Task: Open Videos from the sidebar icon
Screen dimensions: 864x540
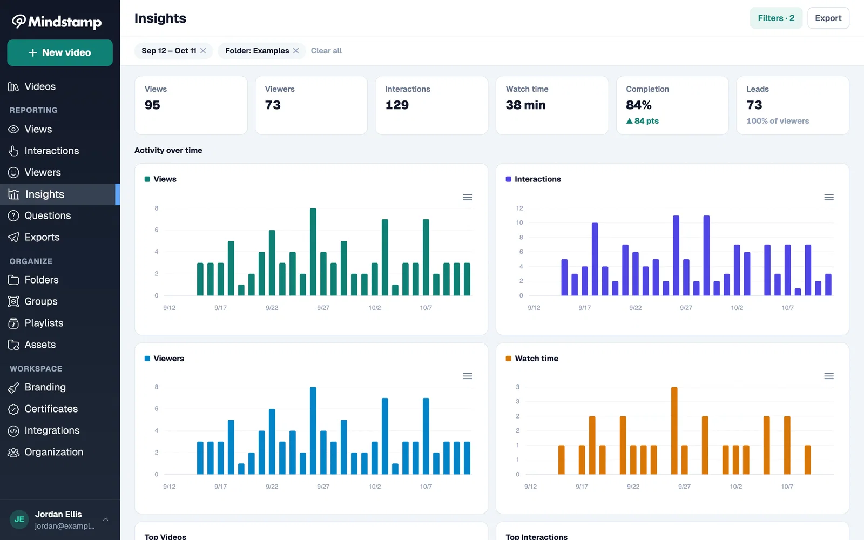Action: pyautogui.click(x=13, y=87)
